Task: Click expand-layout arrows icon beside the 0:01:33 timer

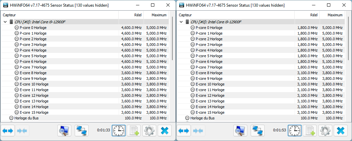Action: pyautogui.click(x=8, y=131)
